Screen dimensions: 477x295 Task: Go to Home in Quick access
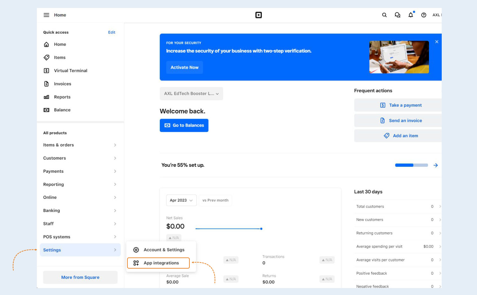point(60,44)
